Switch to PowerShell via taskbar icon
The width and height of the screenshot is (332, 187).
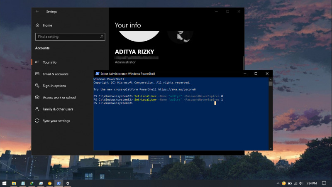pos(59,183)
